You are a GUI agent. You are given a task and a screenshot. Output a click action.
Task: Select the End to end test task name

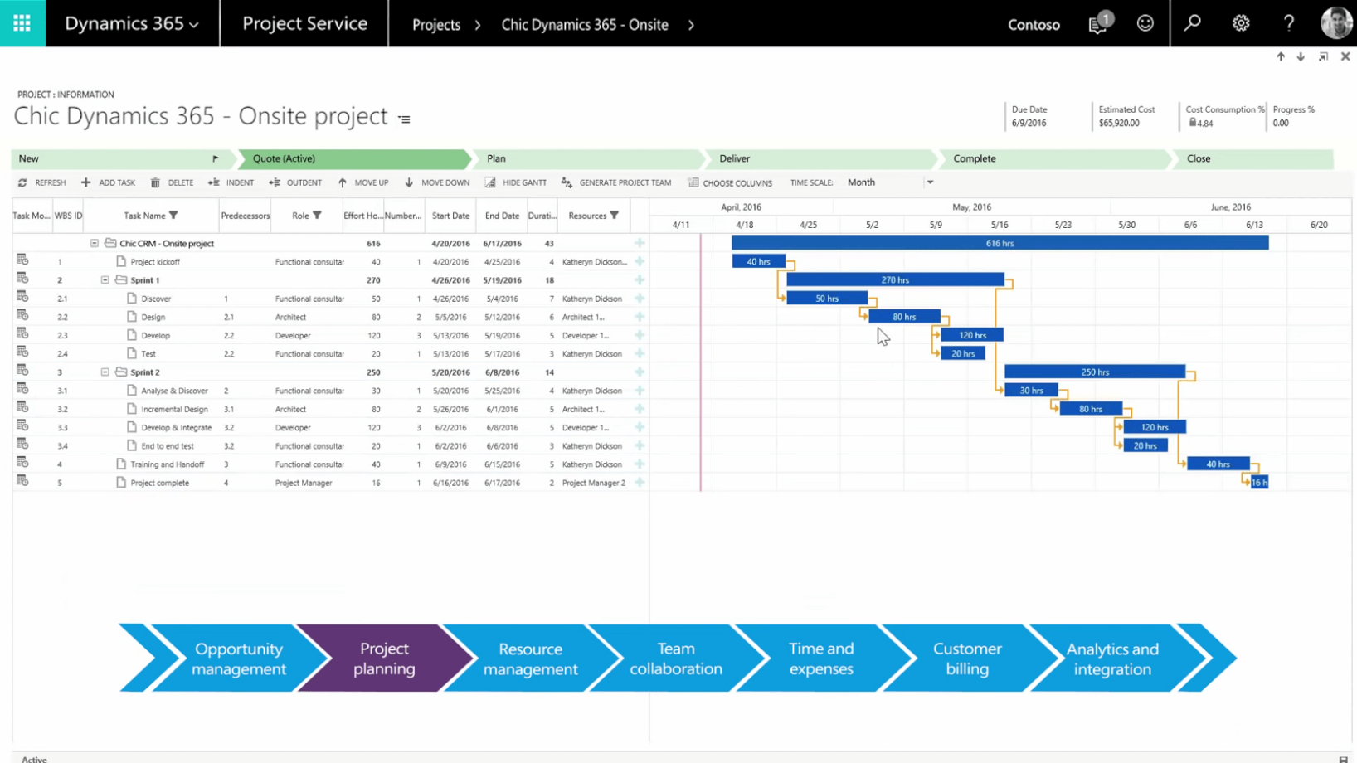click(x=168, y=445)
